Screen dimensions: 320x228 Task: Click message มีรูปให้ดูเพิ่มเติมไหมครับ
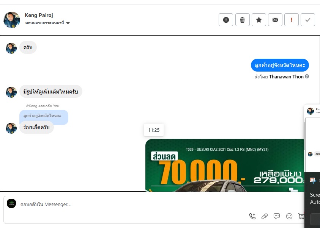[x=50, y=91]
